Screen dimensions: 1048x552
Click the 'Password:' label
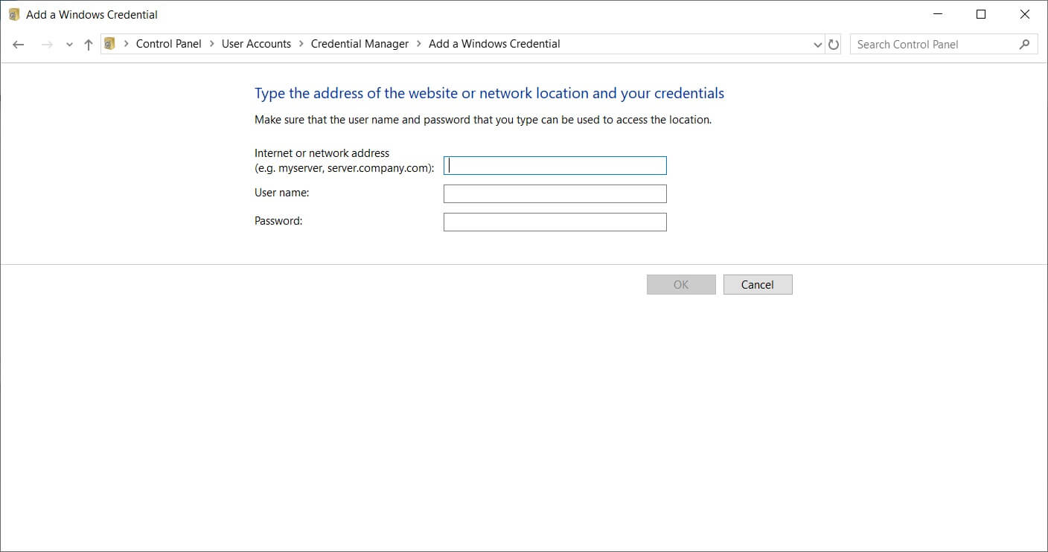[278, 221]
